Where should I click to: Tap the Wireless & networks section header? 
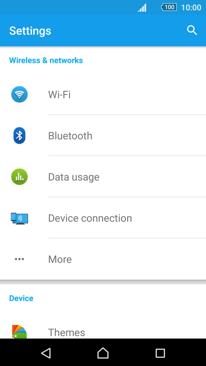[46, 60]
